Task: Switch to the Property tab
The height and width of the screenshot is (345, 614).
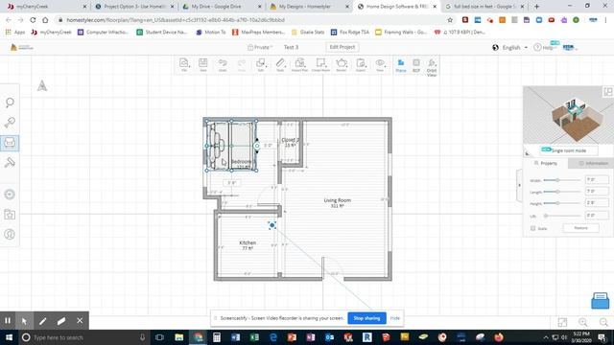Action: point(546,163)
